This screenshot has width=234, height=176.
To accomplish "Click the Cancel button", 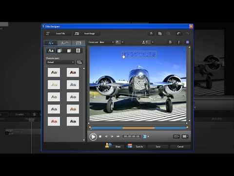I will point(180,147).
